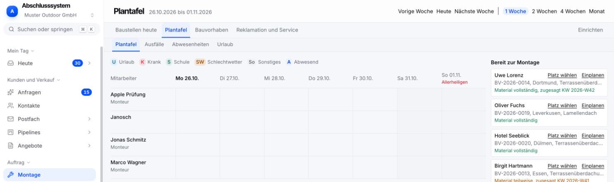Click the Oliver Fuchs job card title
This screenshot has height=182, width=614.
[x=509, y=105]
